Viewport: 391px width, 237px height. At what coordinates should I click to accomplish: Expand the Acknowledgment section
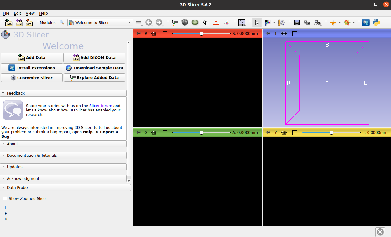[63, 178]
